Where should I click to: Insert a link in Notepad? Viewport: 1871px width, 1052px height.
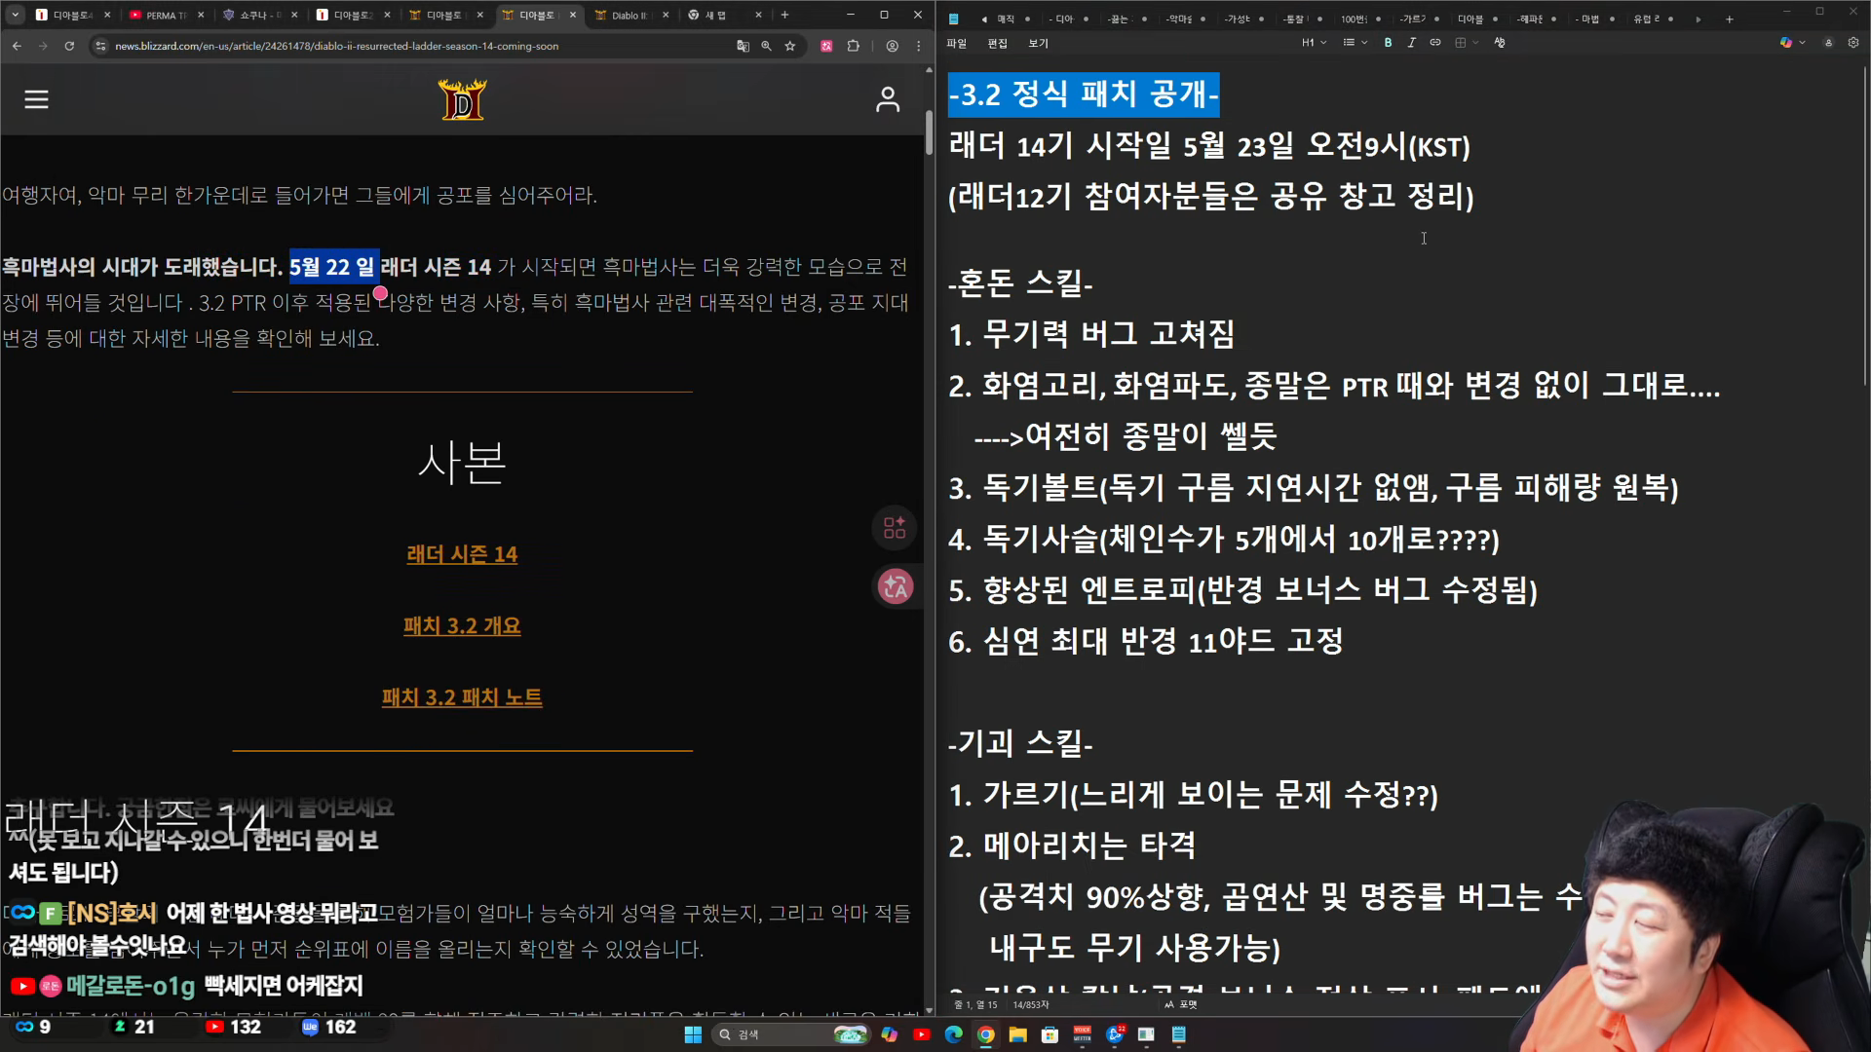pos(1435,43)
